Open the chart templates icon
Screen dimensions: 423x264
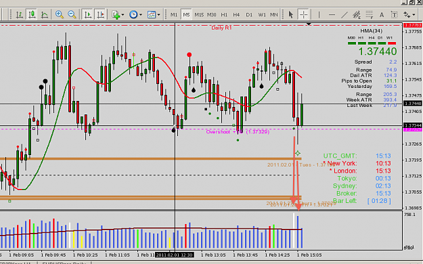click(152, 15)
